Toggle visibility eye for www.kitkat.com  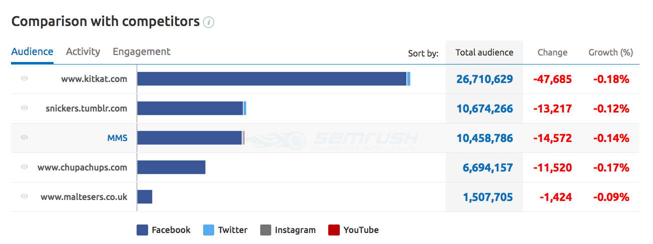point(25,79)
